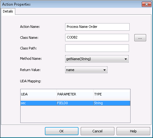This screenshot has width=153, height=138.
Task: Select the String type cell
Action: [x=112, y=103]
